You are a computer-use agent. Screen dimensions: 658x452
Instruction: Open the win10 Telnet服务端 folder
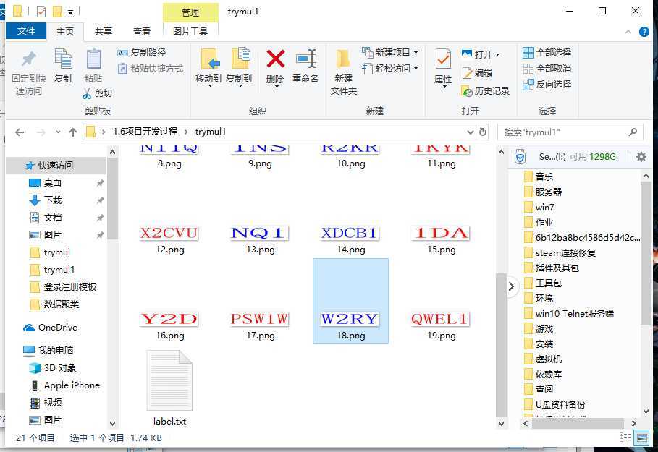574,314
